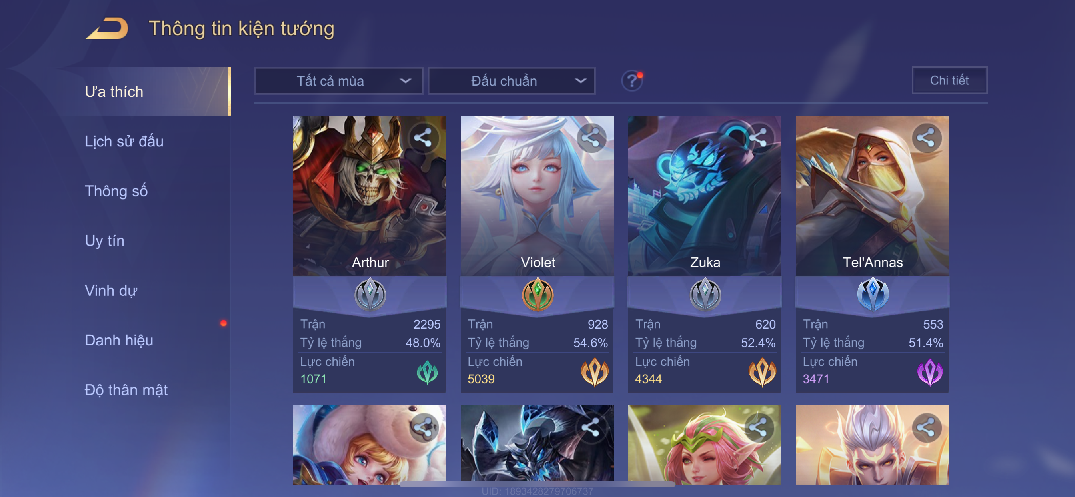
Task: Open the Danh hiệu tab
Action: tap(119, 340)
